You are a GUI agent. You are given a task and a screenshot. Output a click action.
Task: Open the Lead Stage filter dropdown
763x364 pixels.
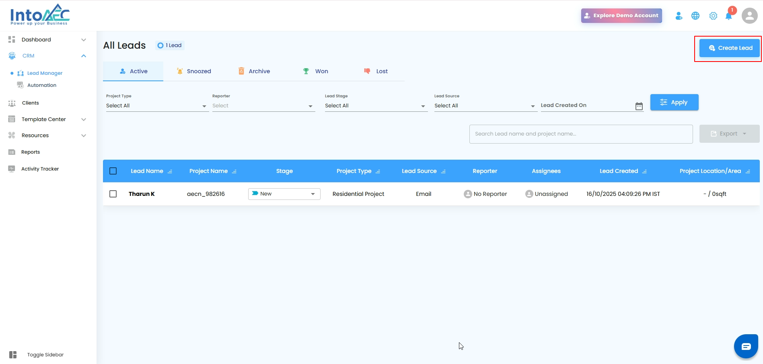tap(376, 106)
